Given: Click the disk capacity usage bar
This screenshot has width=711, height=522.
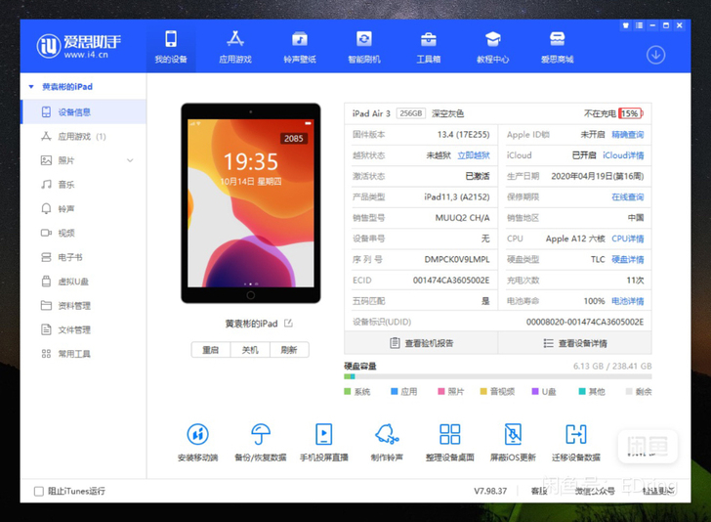Looking at the screenshot, I should point(497,376).
